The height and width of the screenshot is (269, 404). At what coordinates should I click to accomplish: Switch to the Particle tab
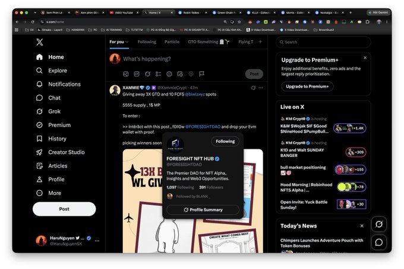tap(172, 42)
